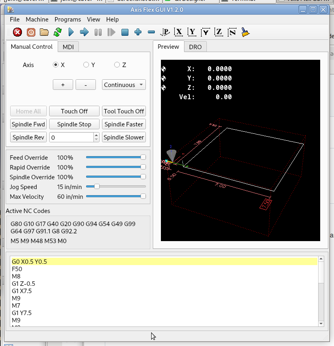
Task: Open the Programs menu
Action: click(x=68, y=20)
